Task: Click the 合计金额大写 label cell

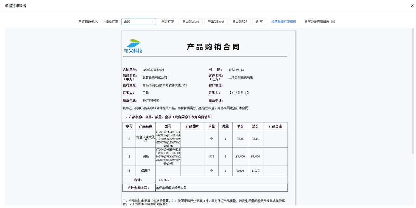Action: [139, 188]
